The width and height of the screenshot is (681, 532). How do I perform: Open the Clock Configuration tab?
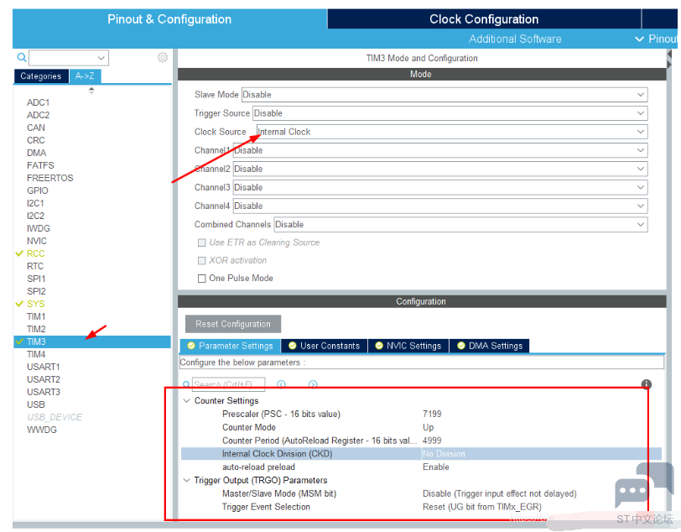(484, 19)
